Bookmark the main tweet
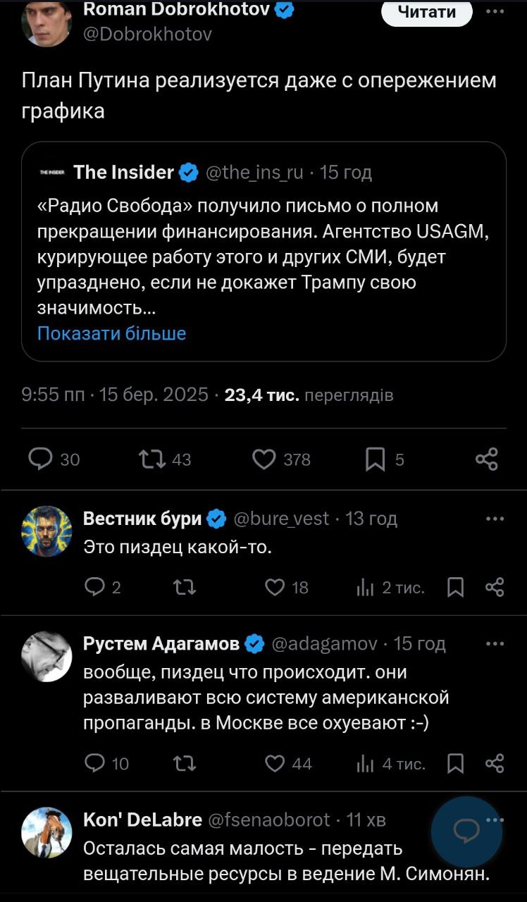 376,459
